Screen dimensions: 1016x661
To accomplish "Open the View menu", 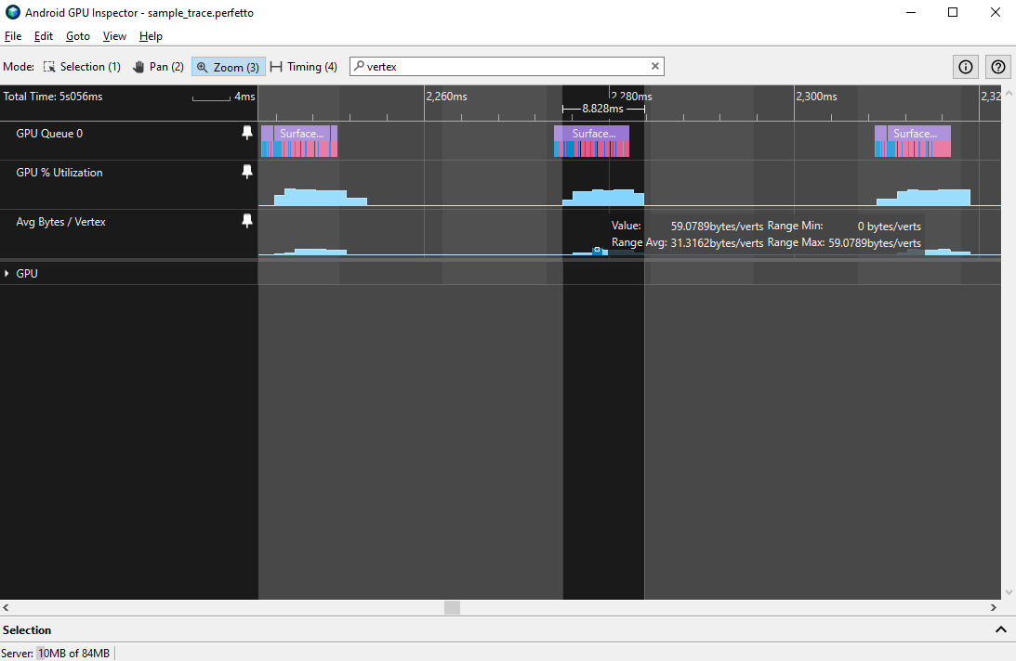I will 114,36.
